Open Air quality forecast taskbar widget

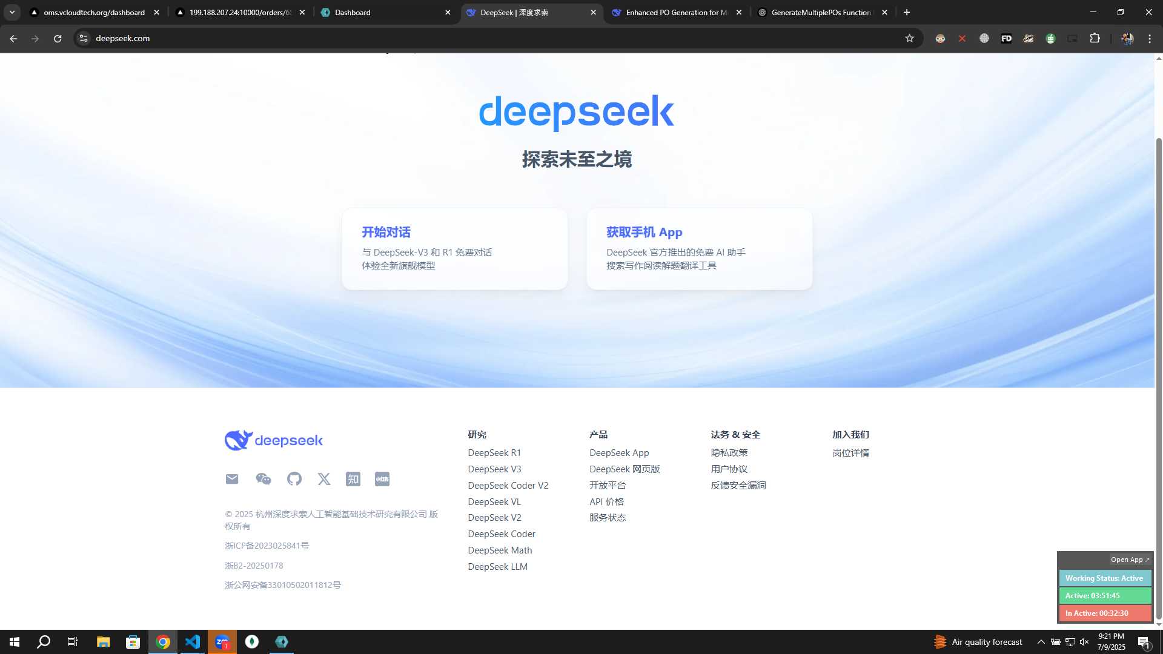click(x=978, y=642)
